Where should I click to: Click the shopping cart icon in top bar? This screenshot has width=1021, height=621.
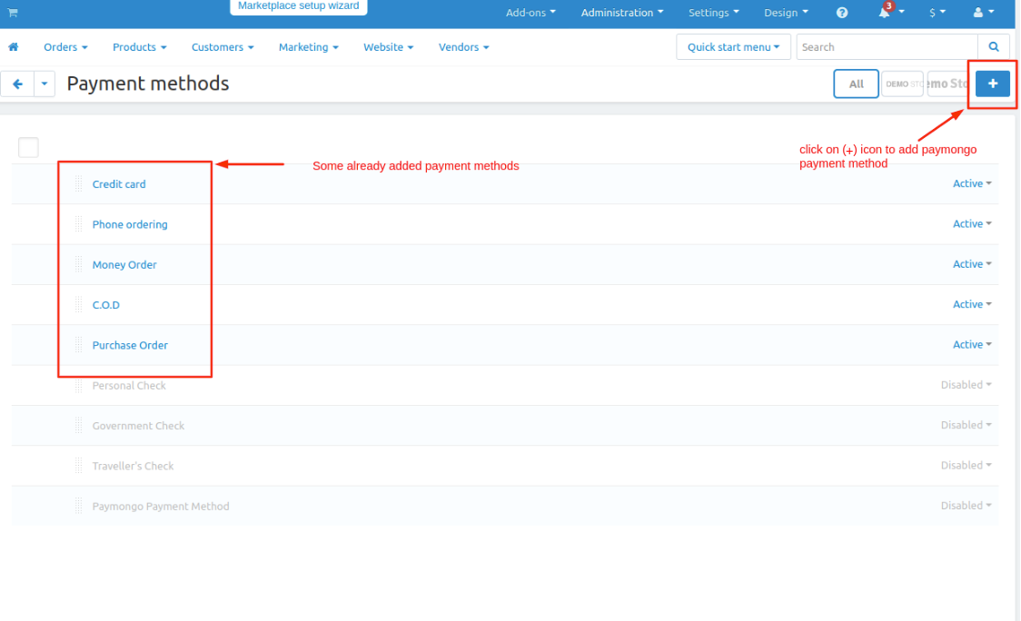click(13, 13)
